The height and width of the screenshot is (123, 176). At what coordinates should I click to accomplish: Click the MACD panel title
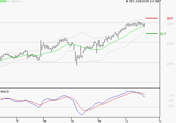[x=5, y=92]
